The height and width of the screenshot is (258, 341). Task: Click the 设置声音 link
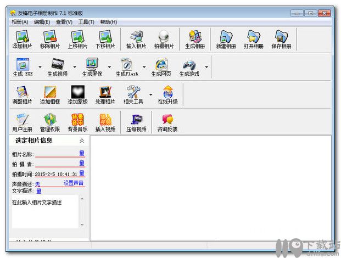point(74,183)
